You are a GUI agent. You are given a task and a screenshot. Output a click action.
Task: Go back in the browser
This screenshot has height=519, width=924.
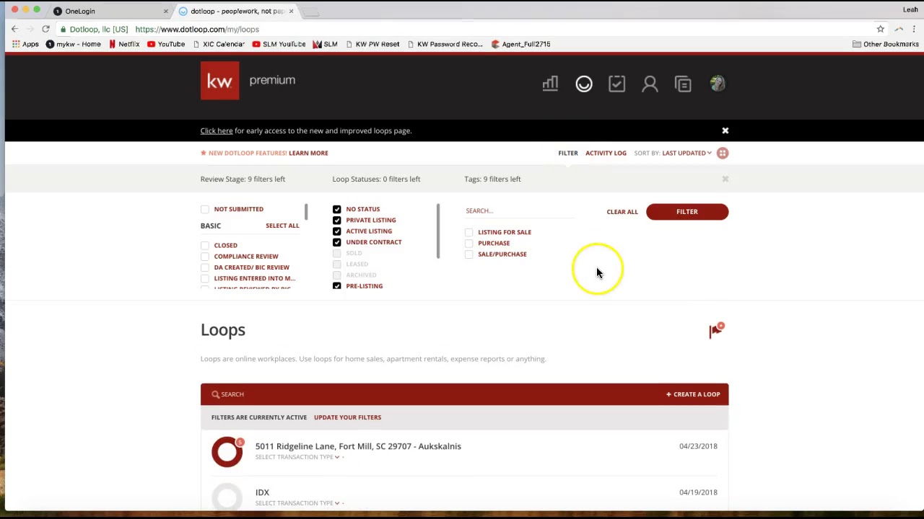[14, 29]
